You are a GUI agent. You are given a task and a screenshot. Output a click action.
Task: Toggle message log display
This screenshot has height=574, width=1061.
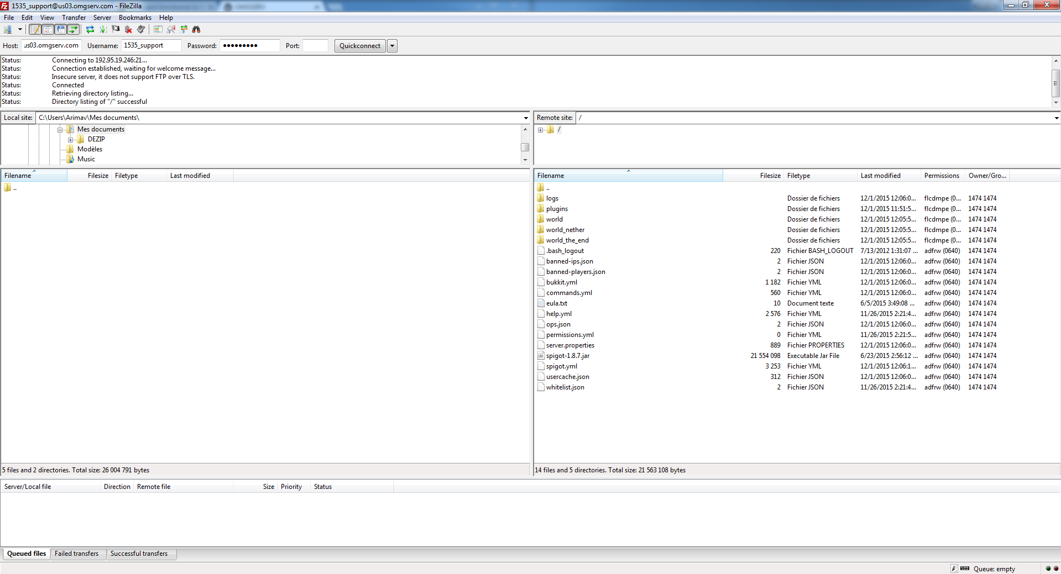[35, 29]
